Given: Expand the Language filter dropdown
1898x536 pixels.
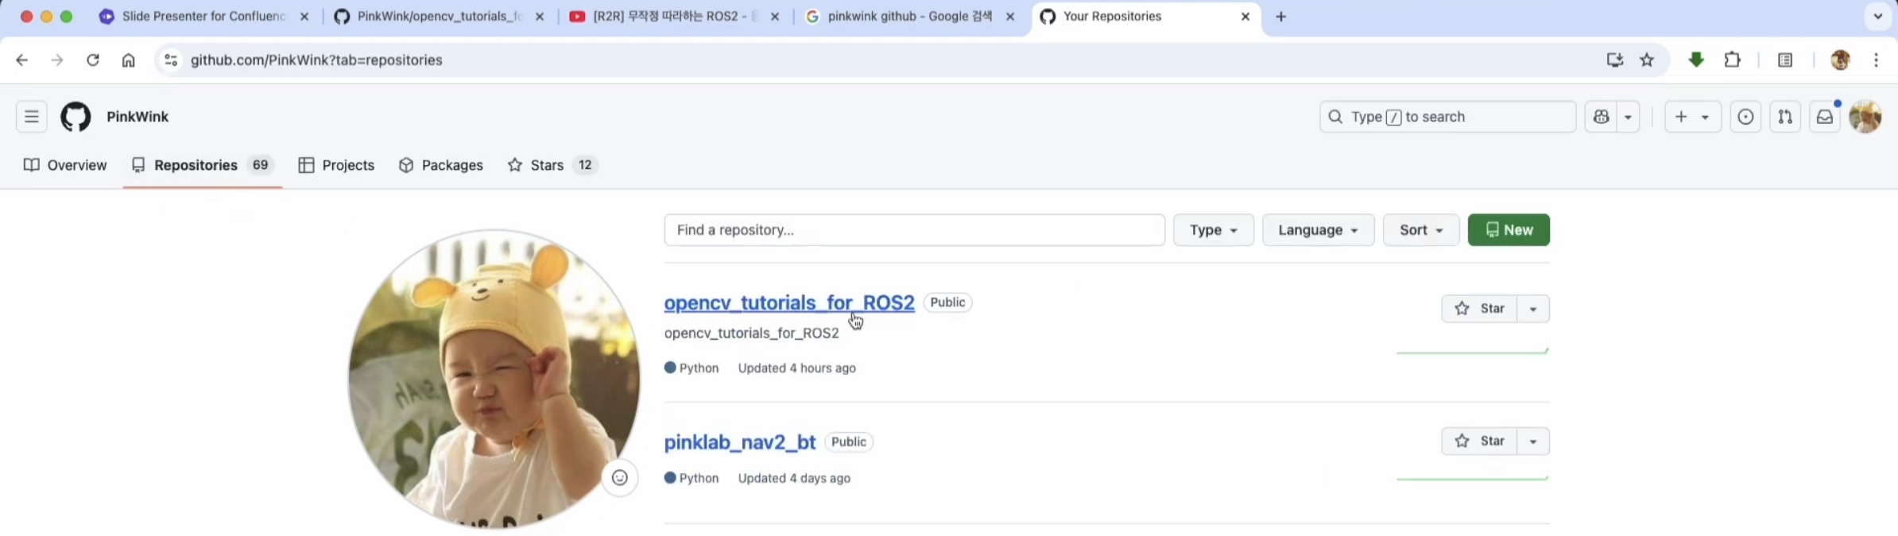Looking at the screenshot, I should tap(1318, 229).
